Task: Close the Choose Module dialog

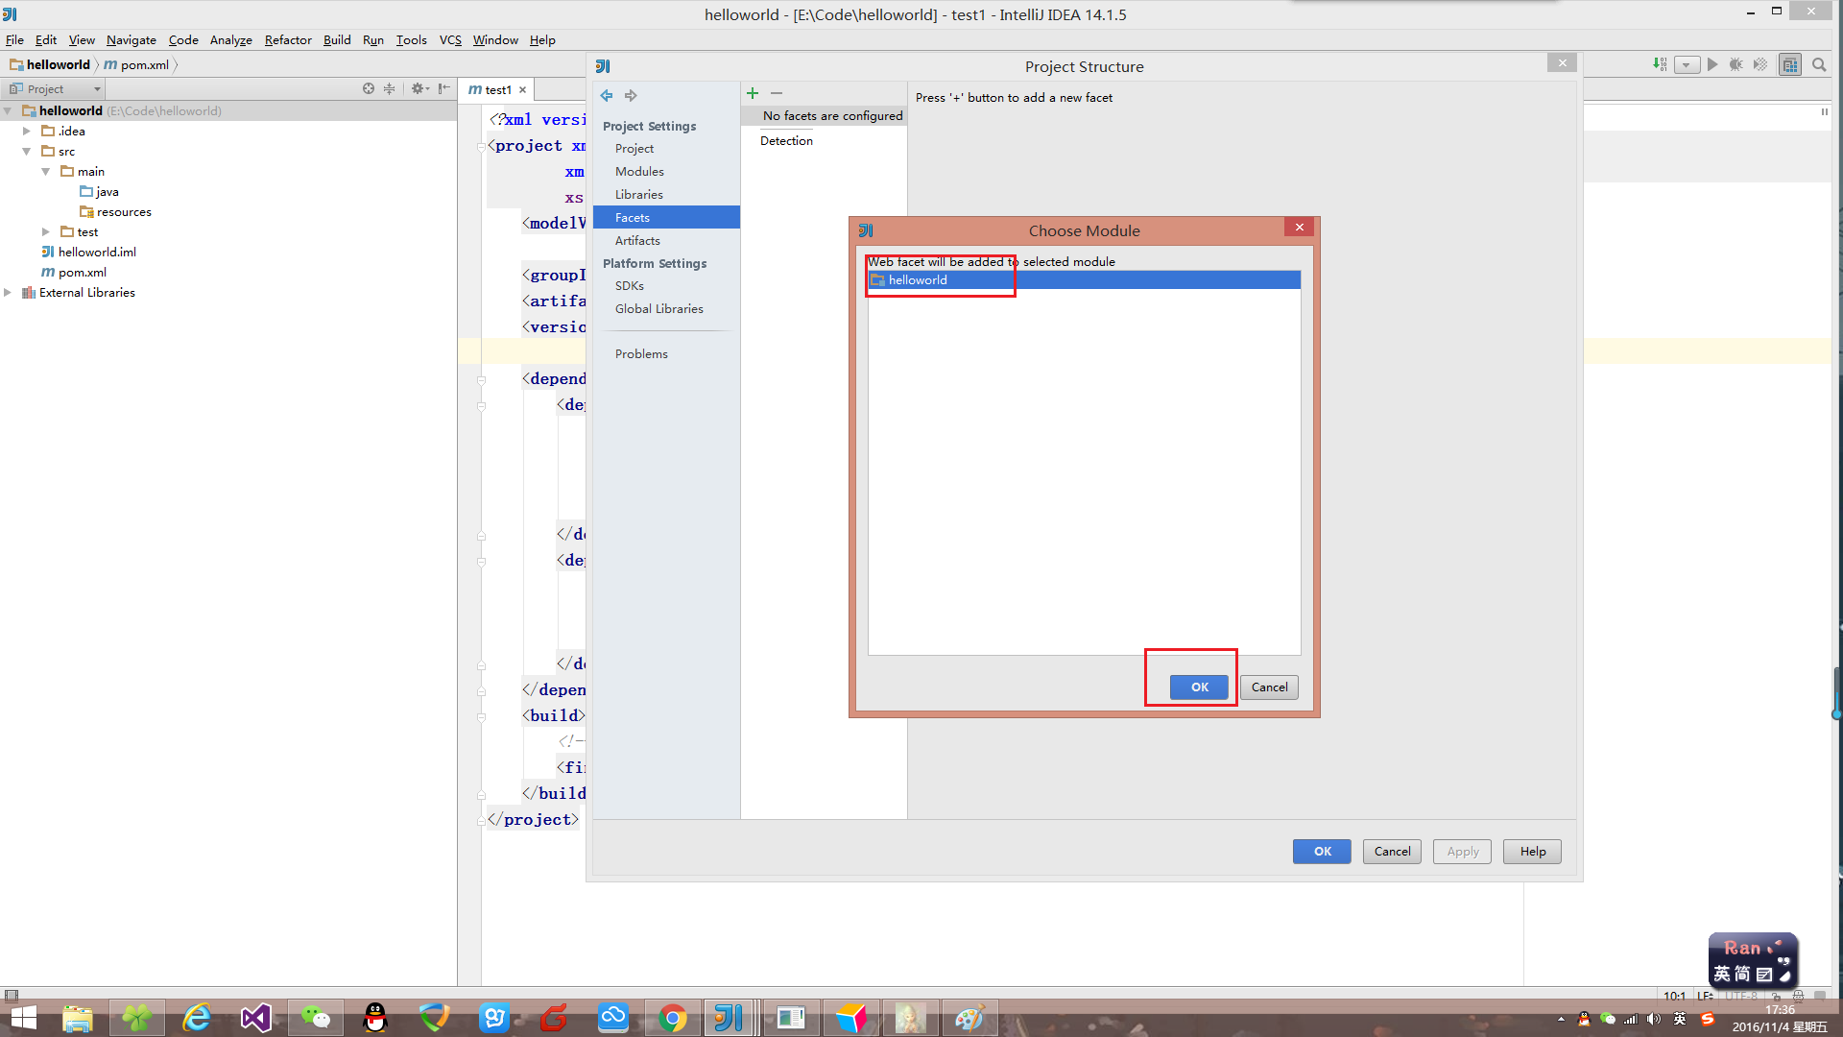Action: (1299, 228)
